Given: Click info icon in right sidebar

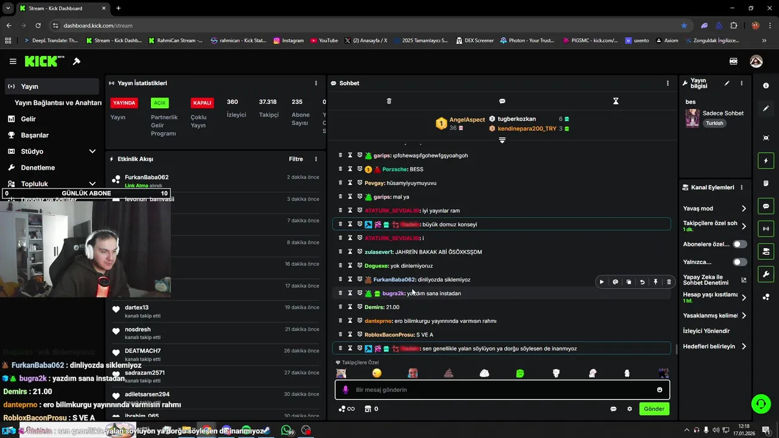Looking at the screenshot, I should (x=766, y=86).
